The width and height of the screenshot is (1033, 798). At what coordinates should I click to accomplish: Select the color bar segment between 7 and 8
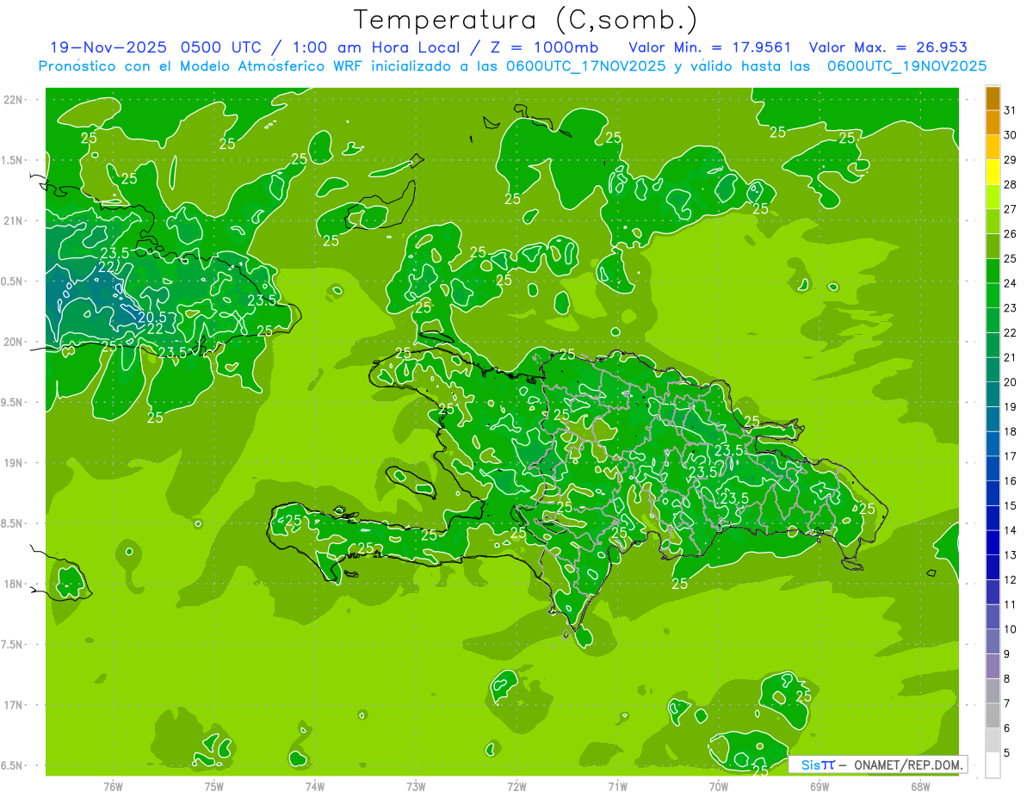(x=993, y=690)
